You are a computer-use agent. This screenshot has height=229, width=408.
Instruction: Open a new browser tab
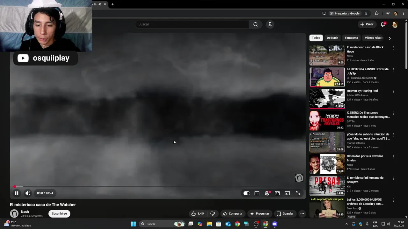click(x=113, y=4)
